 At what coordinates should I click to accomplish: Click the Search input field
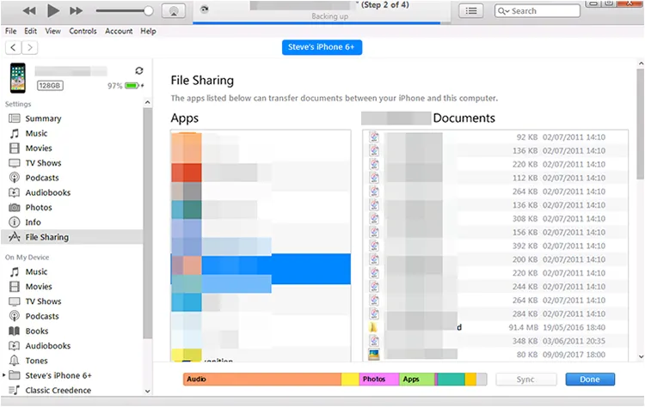coord(537,11)
